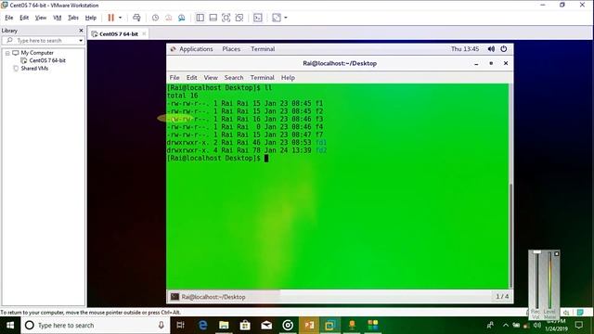
Task: Open the snapshot manager icon
Action: pyautogui.click(x=182, y=18)
